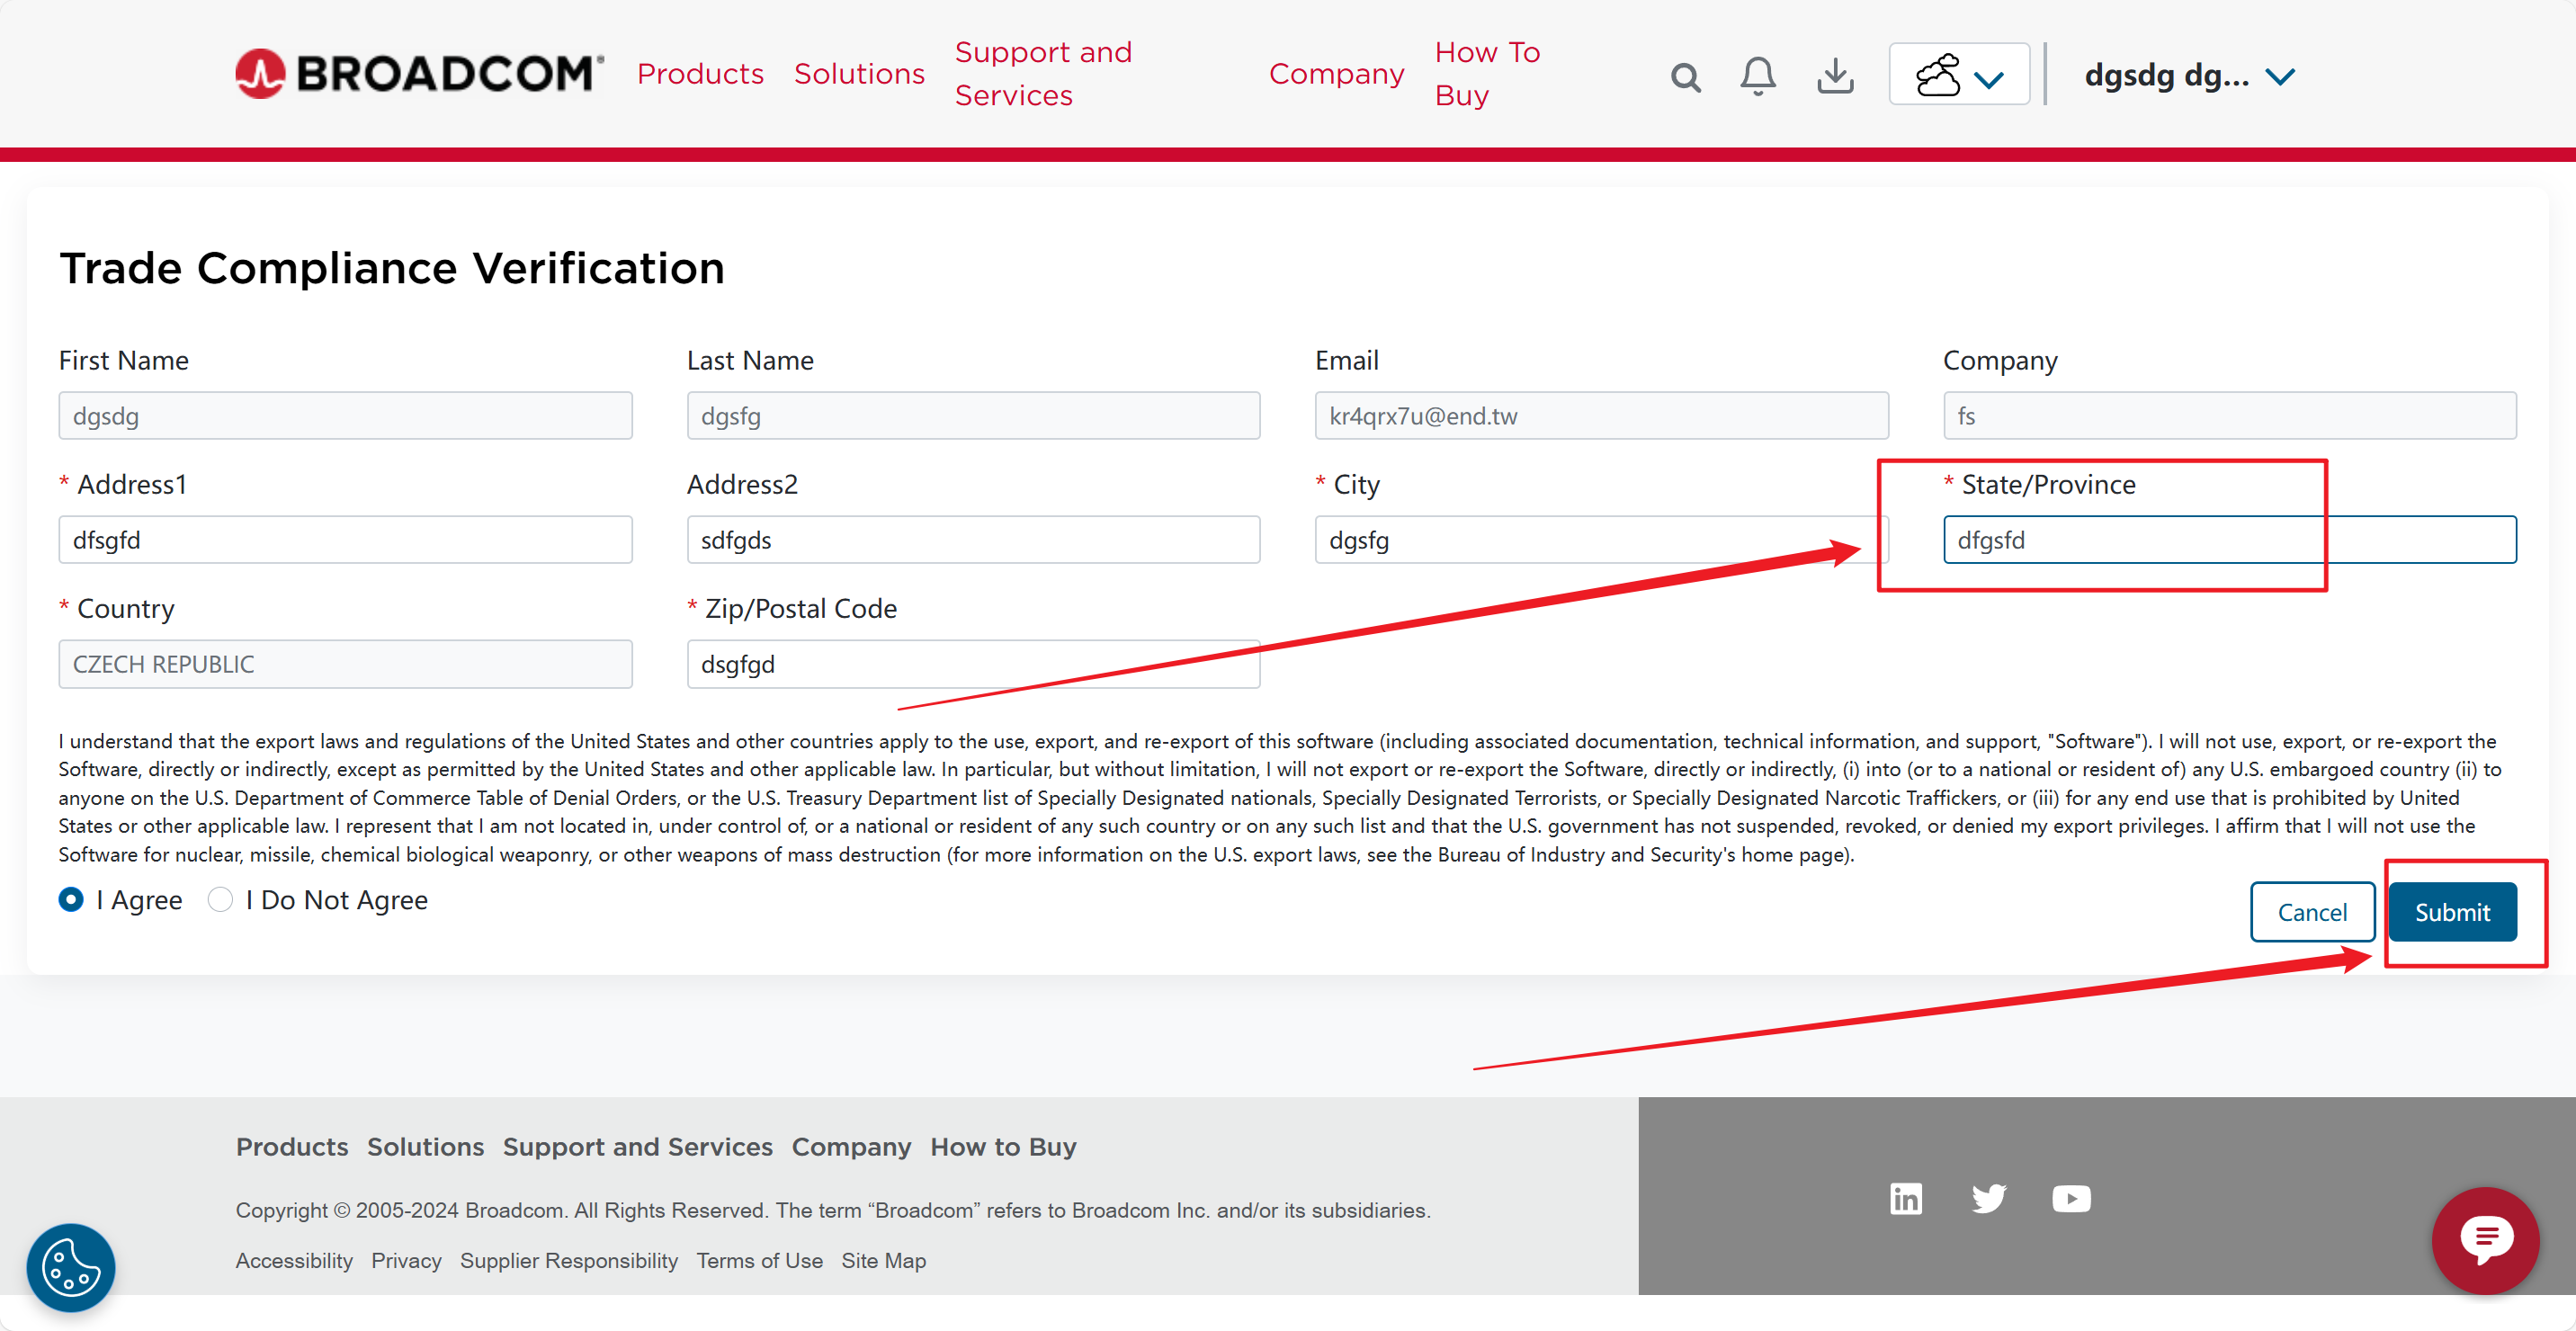This screenshot has width=2576, height=1331.
Task: Open the Twitter social icon
Action: pos(1989,1198)
